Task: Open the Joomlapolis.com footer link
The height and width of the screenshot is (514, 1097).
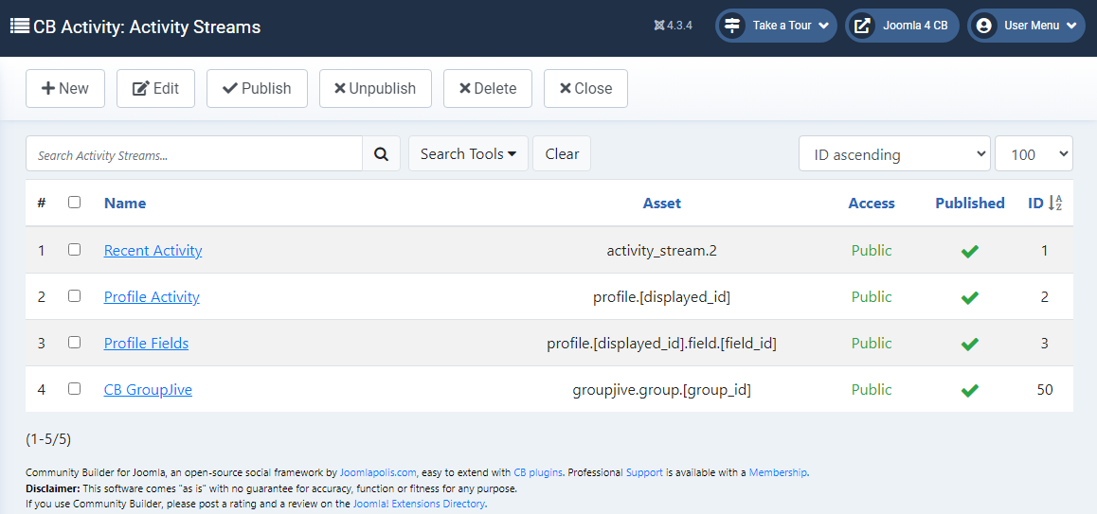Action: coord(378,472)
